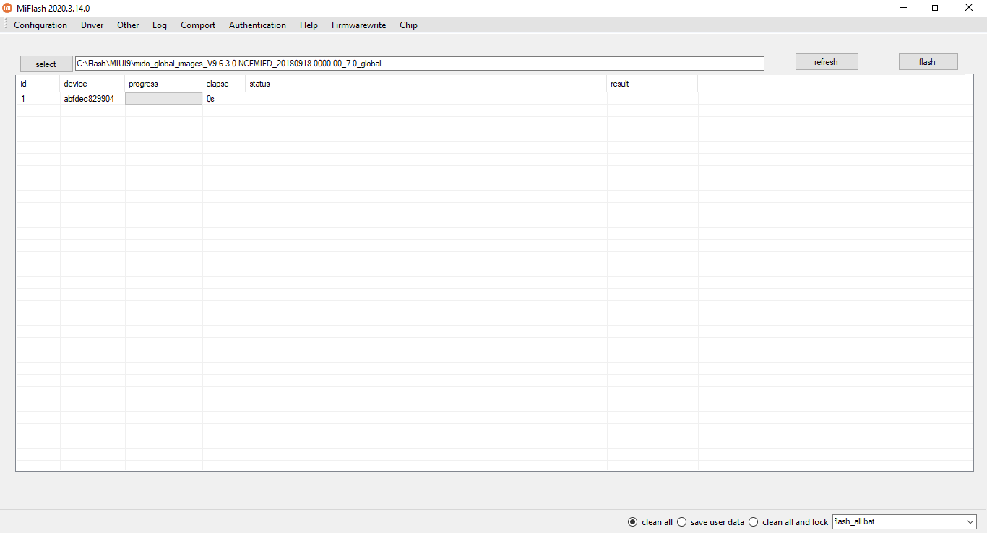Viewport: 987px width, 533px height.
Task: Open the Configuration menu
Action: [40, 25]
